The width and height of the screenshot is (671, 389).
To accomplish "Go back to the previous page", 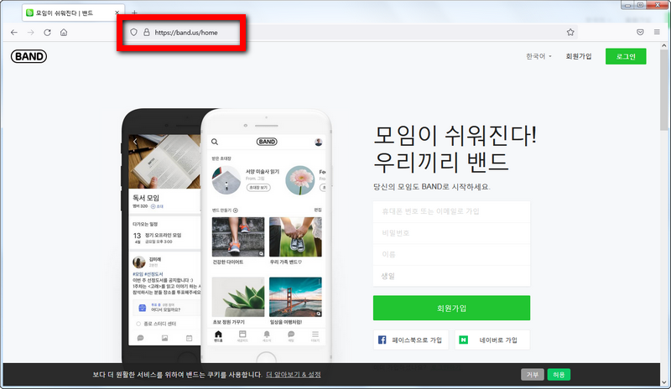I will point(14,33).
